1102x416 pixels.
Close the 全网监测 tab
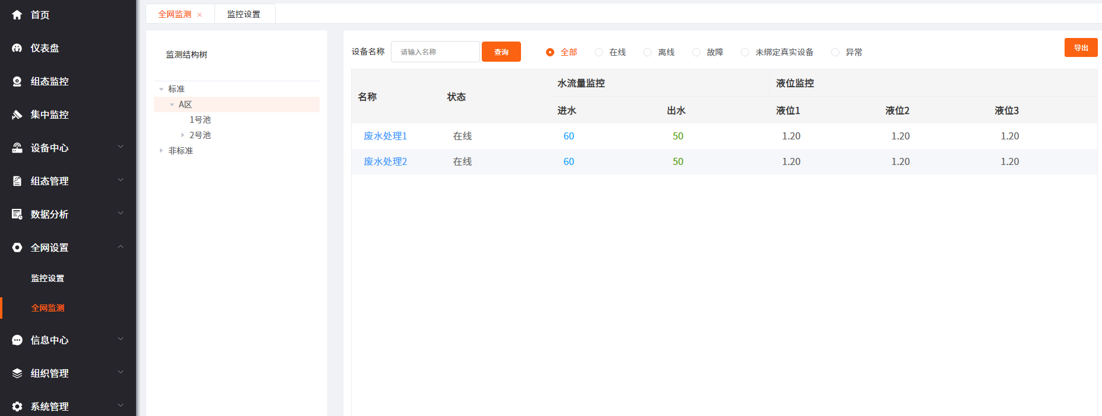[200, 15]
